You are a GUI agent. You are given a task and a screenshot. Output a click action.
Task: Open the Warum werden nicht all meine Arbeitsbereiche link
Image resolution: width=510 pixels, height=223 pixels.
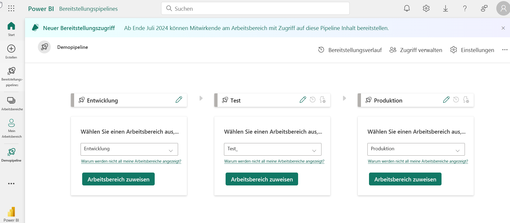click(131, 161)
